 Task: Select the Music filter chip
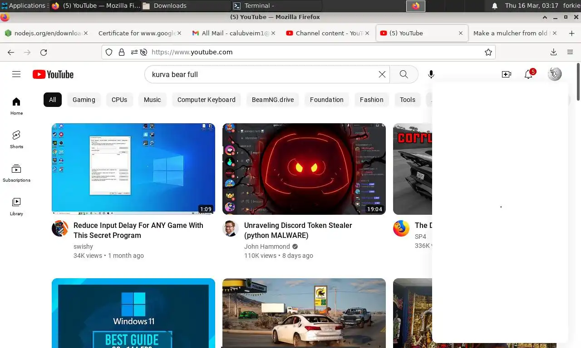pos(153,100)
